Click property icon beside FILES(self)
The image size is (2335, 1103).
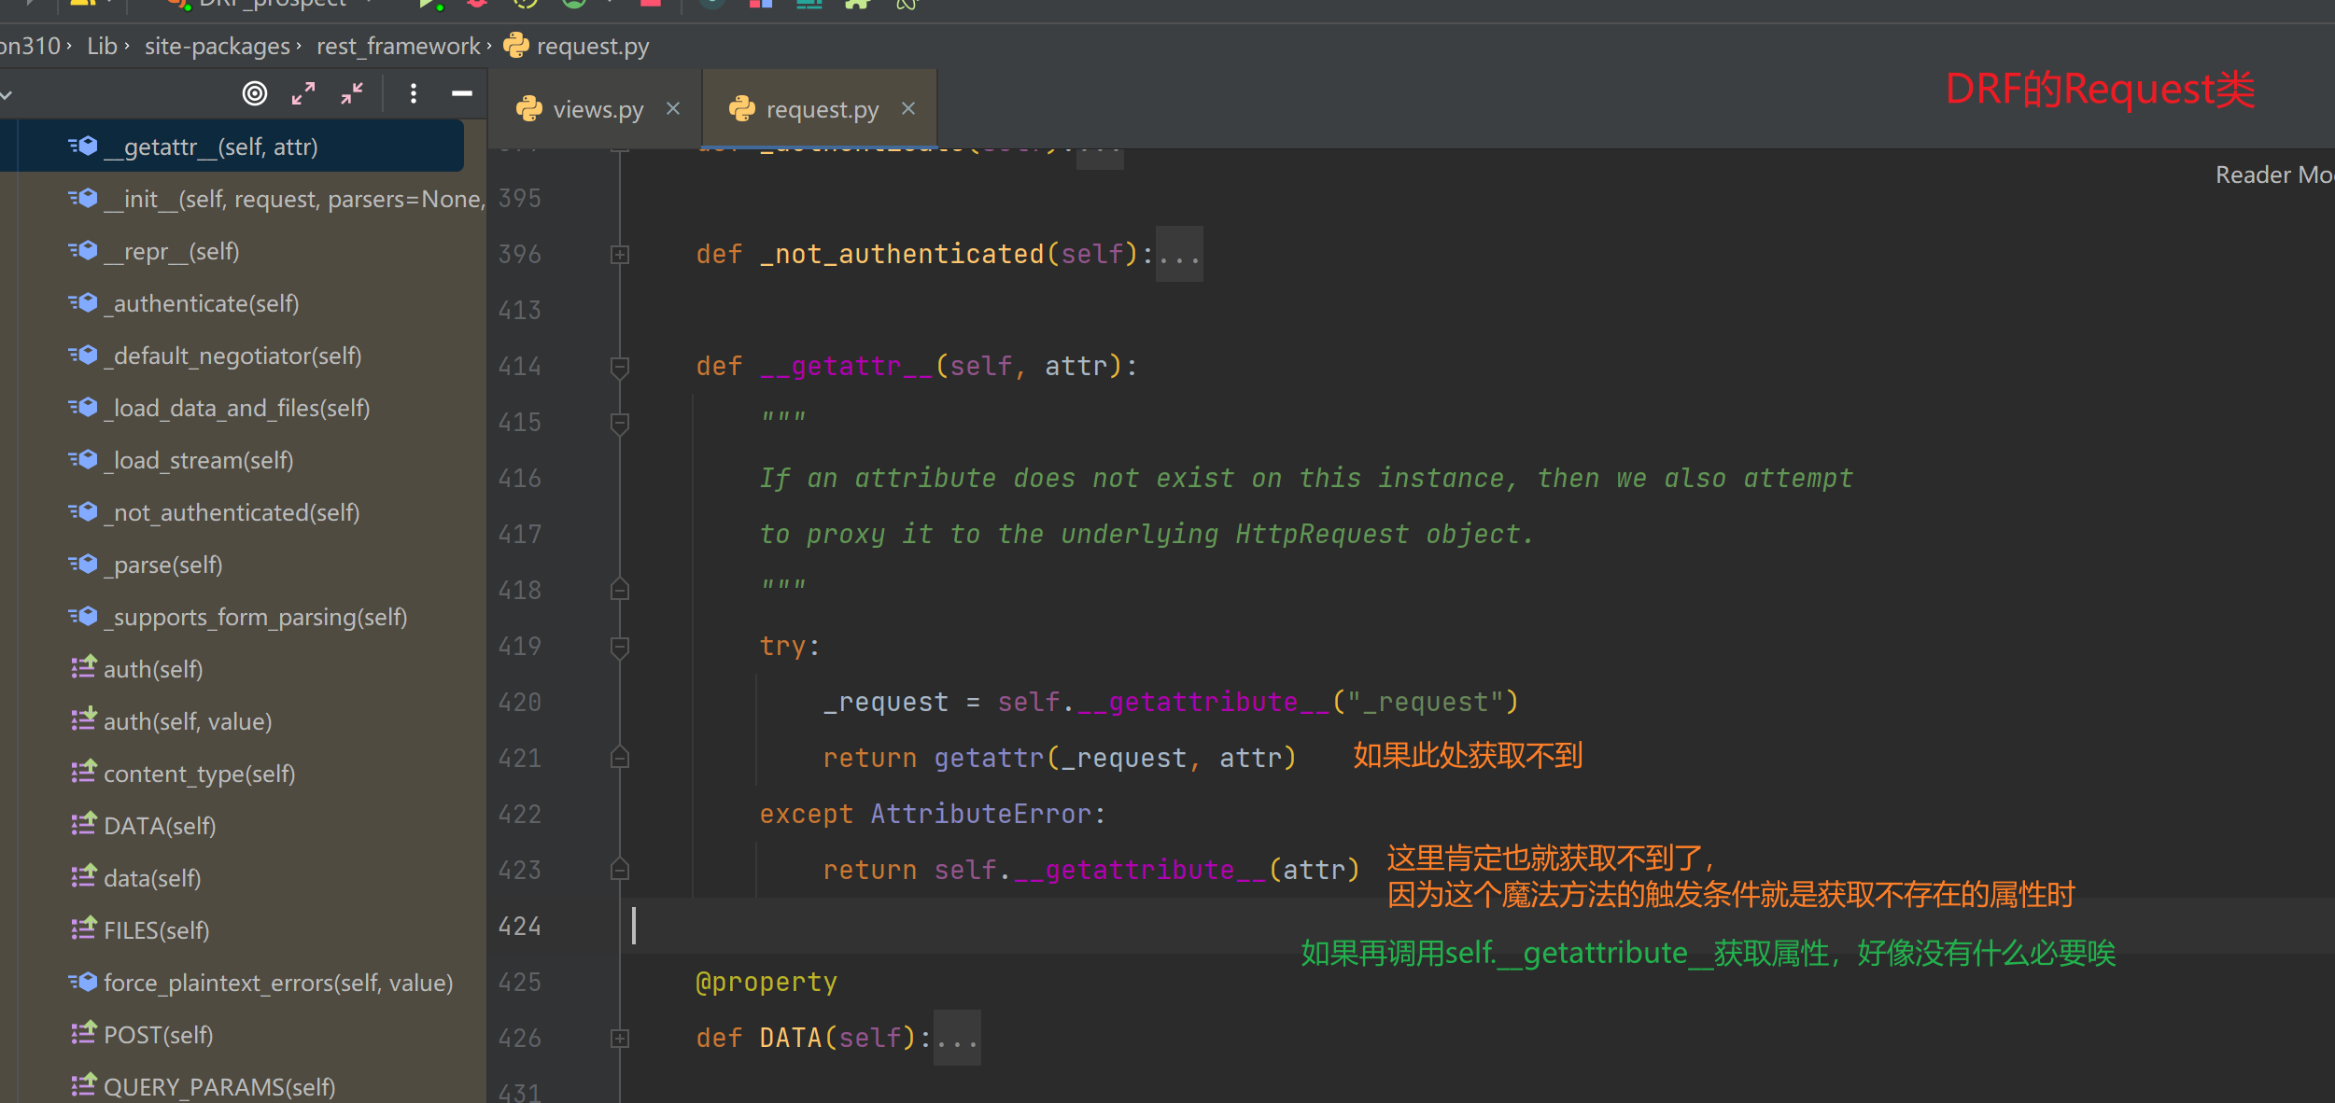click(83, 928)
